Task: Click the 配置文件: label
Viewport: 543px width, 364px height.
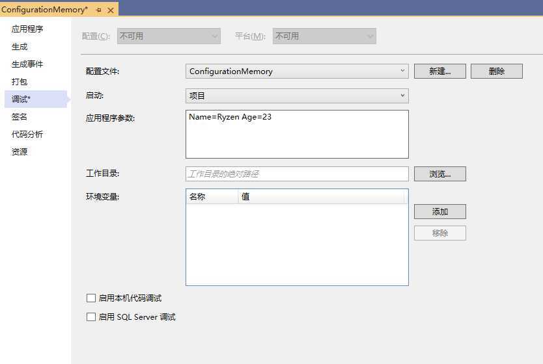Action: (102, 71)
